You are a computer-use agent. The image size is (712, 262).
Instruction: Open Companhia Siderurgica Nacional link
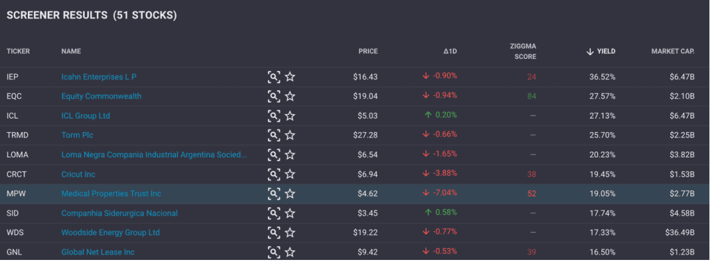(120, 213)
